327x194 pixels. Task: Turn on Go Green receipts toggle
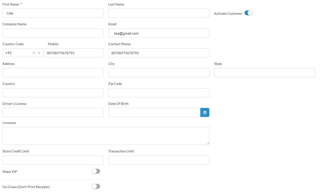pos(96,187)
